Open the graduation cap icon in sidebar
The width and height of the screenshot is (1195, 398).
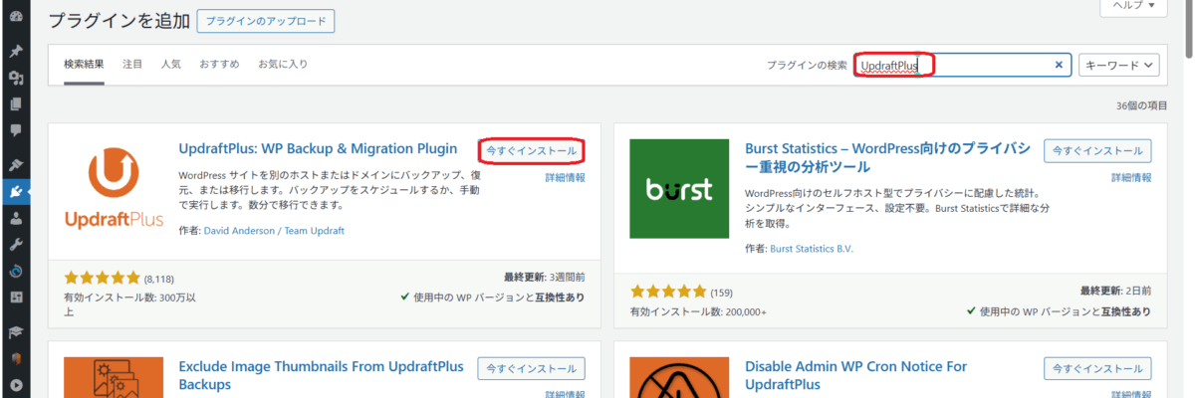coord(15,332)
